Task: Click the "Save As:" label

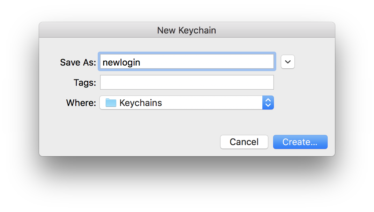Action: 78,62
